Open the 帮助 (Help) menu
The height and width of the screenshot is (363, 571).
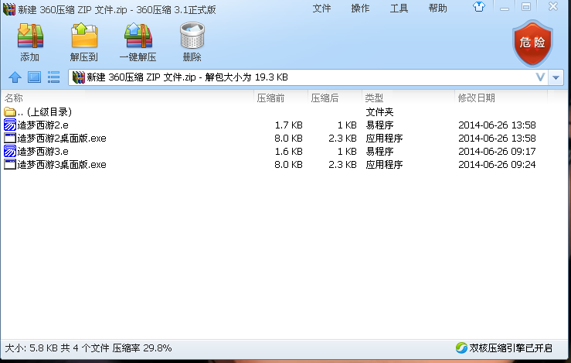[437, 9]
